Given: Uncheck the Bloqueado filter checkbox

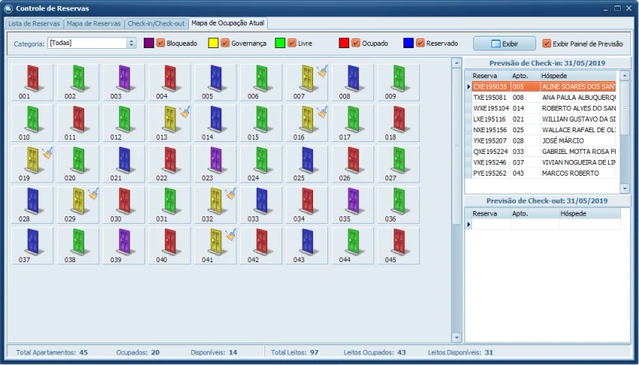Looking at the screenshot, I should (x=160, y=43).
